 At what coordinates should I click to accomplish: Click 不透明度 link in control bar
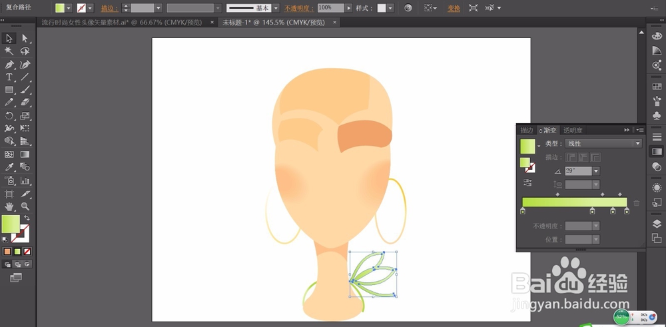pos(299,8)
